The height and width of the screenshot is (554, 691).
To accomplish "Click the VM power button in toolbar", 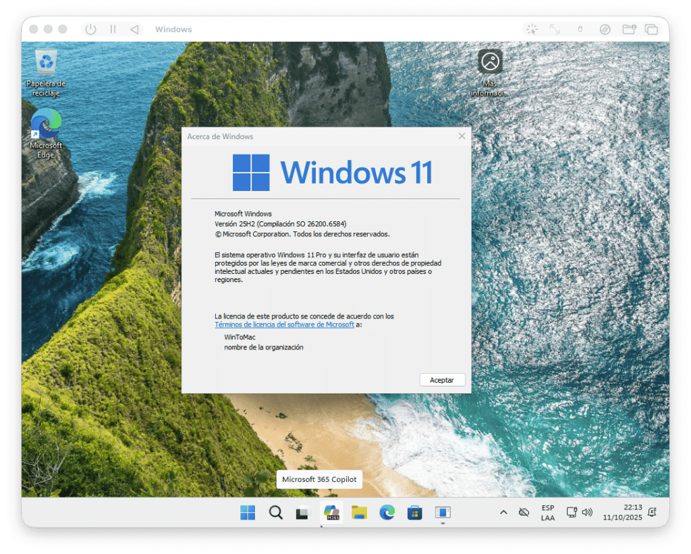I will (90, 30).
